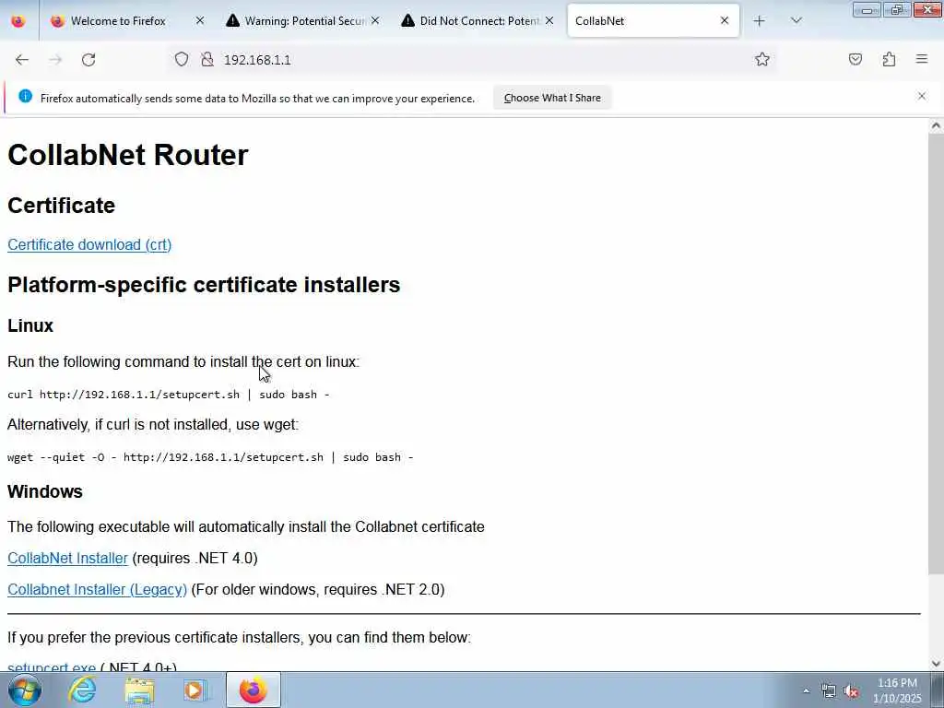The width and height of the screenshot is (944, 708).
Task: Open the Certificate download (crt) link
Action: pos(89,244)
